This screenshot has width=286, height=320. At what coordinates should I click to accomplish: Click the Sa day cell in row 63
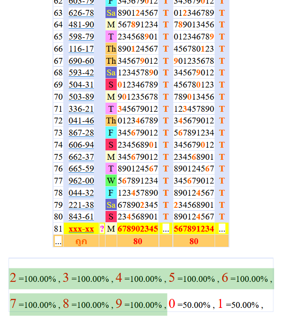[111, 13]
